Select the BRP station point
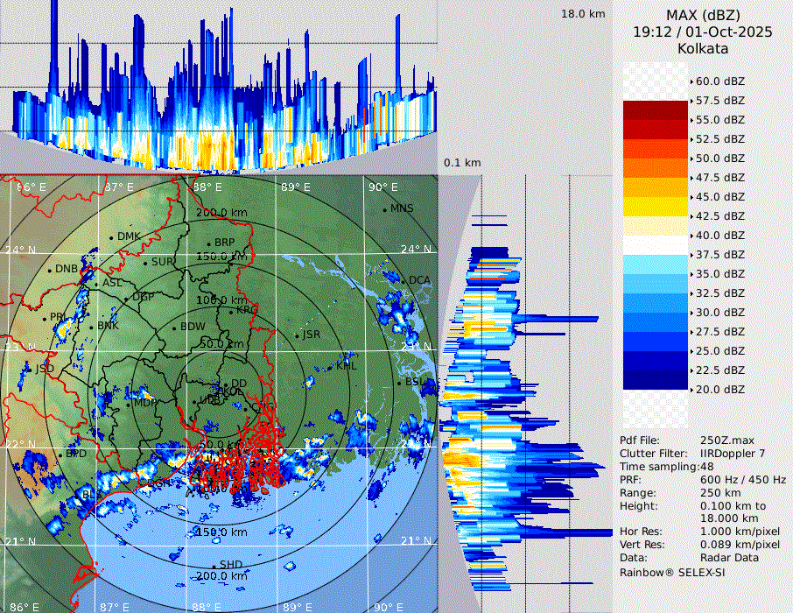 [208, 244]
